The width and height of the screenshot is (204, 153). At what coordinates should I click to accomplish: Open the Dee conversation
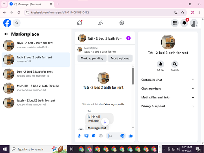point(36,74)
